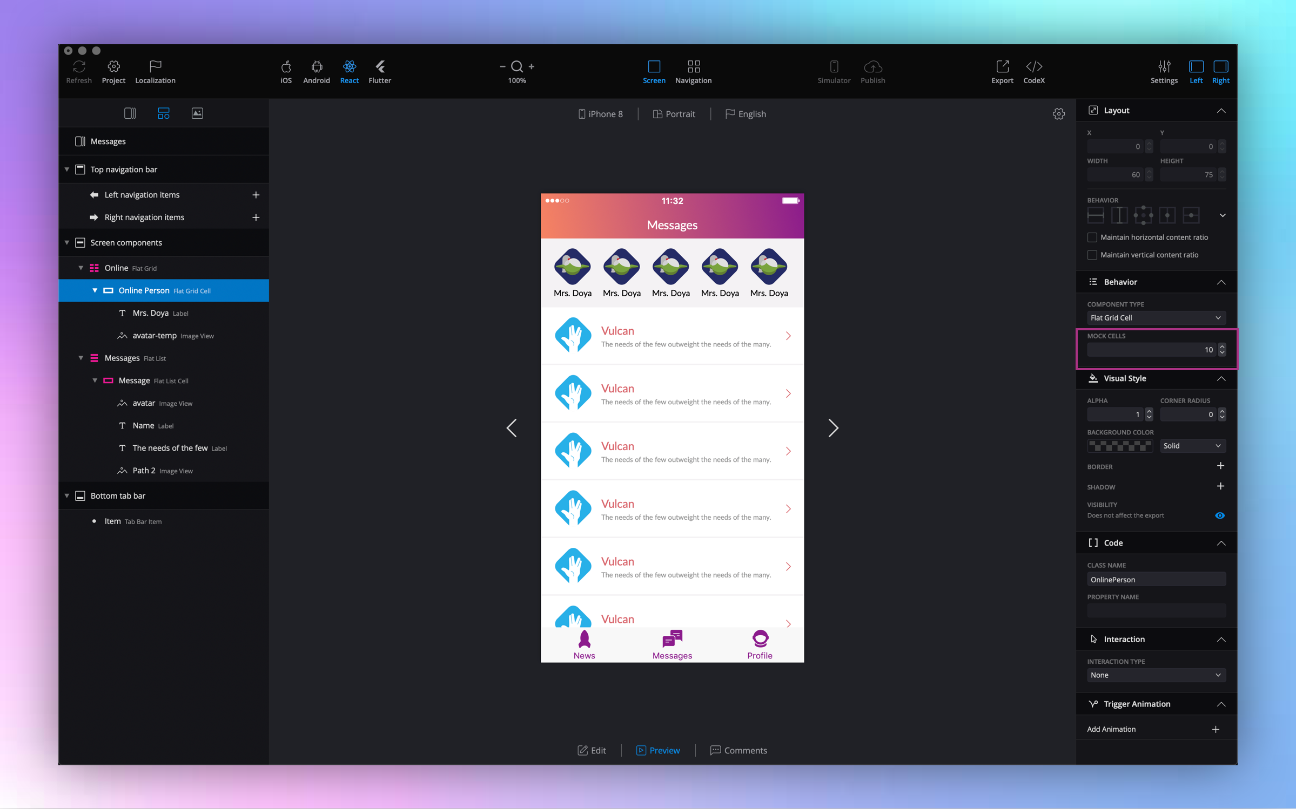Click the background color swatch
This screenshot has height=809, width=1296.
[1119, 446]
